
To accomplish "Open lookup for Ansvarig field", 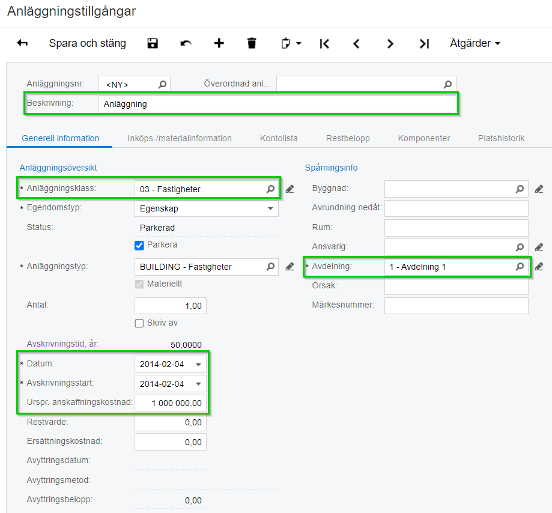I will (520, 247).
